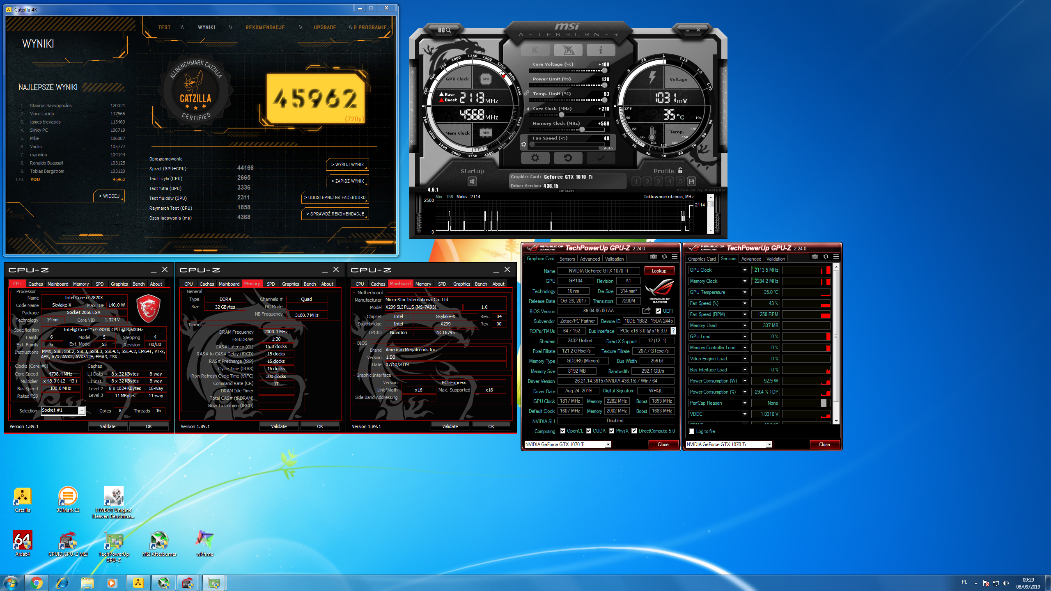Open the Fan Speed (%) sensor dropdown
The image size is (1051, 591).
coord(745,303)
